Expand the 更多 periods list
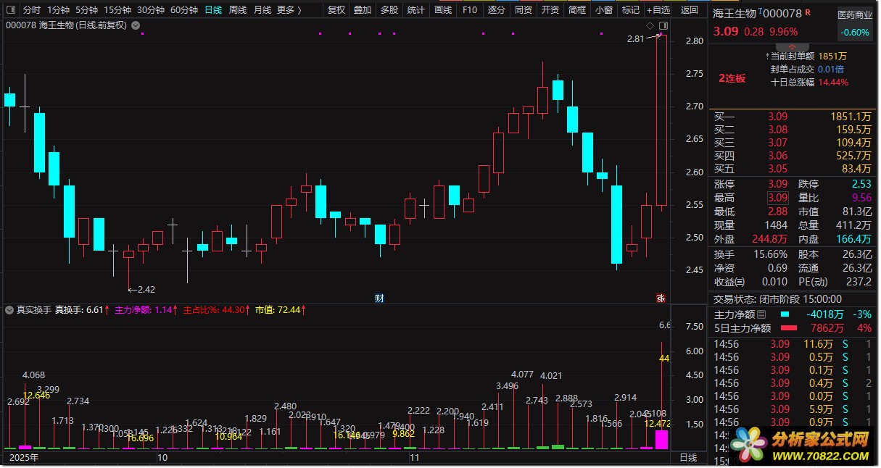 coord(289,10)
